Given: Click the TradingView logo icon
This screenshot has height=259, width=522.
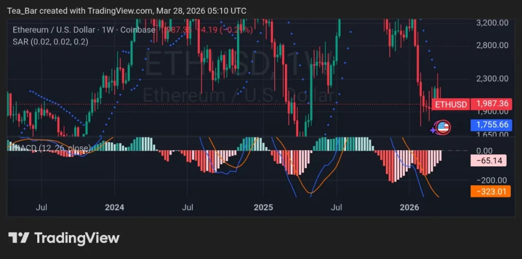Looking at the screenshot, I should [x=19, y=238].
